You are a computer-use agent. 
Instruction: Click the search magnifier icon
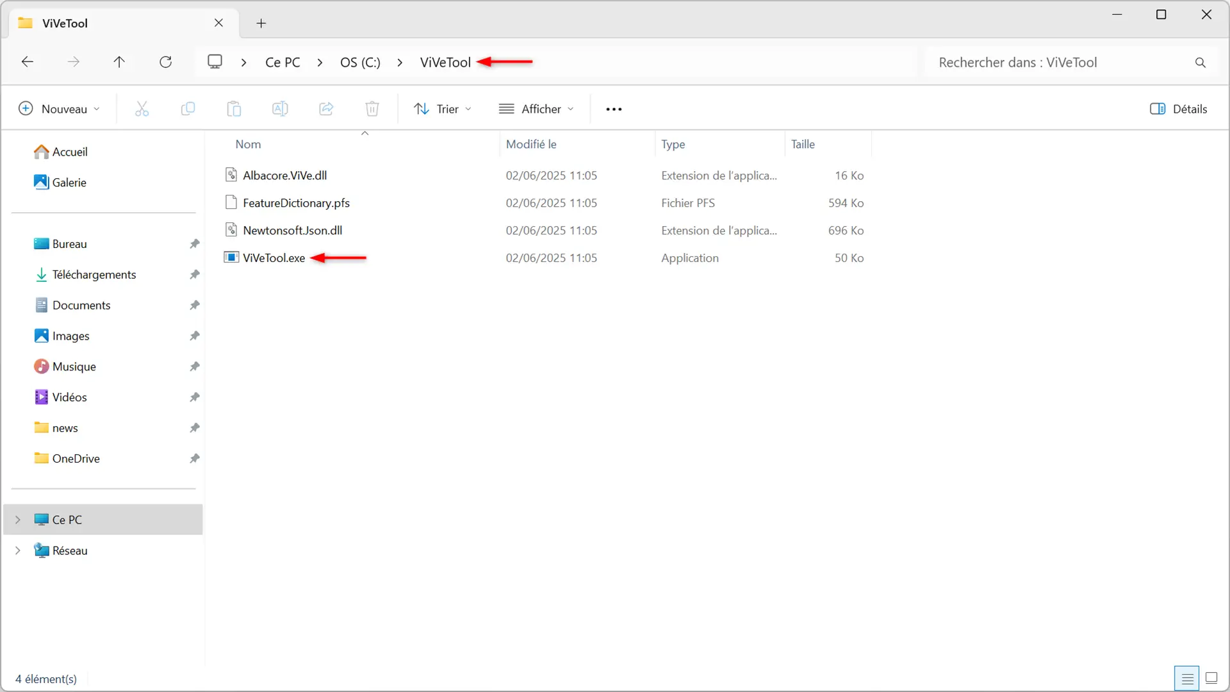pos(1200,63)
